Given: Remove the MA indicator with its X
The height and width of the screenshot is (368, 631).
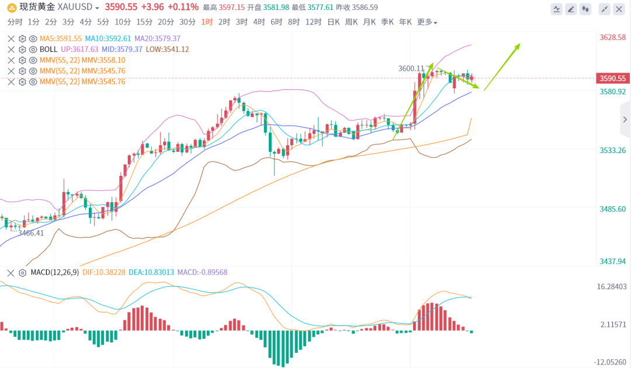Looking at the screenshot, I should tap(11, 39).
